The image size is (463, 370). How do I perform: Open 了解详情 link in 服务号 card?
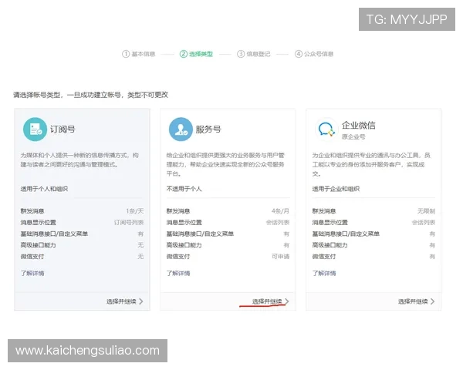[x=178, y=273]
